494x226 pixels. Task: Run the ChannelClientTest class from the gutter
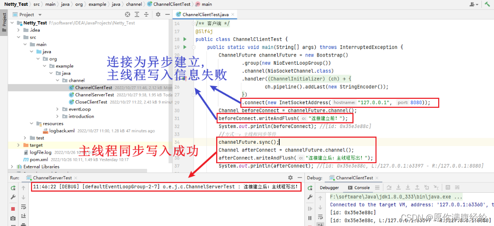point(185,39)
